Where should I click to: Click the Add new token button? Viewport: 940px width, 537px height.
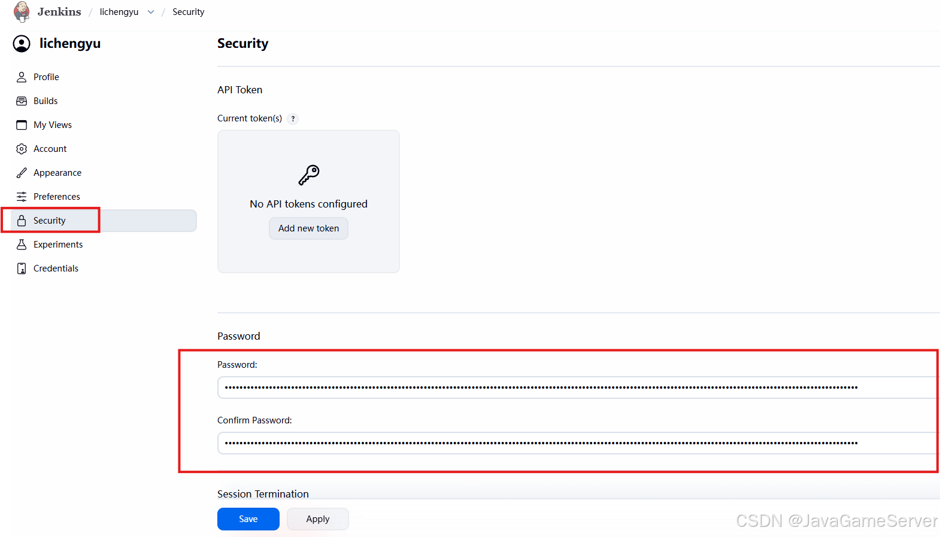pos(308,228)
